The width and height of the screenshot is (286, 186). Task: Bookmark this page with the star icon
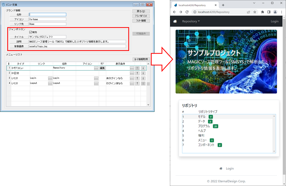tap(255, 12)
